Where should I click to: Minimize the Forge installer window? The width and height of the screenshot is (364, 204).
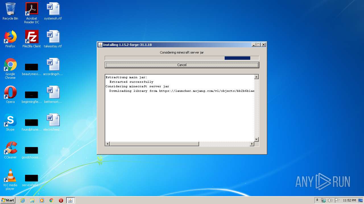[x=254, y=45]
